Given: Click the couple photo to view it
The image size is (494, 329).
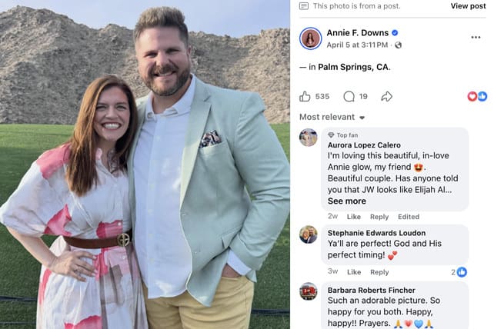Looking at the screenshot, I should click(x=145, y=164).
